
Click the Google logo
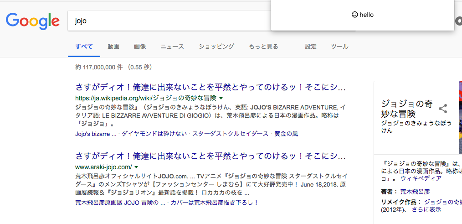pyautogui.click(x=32, y=21)
